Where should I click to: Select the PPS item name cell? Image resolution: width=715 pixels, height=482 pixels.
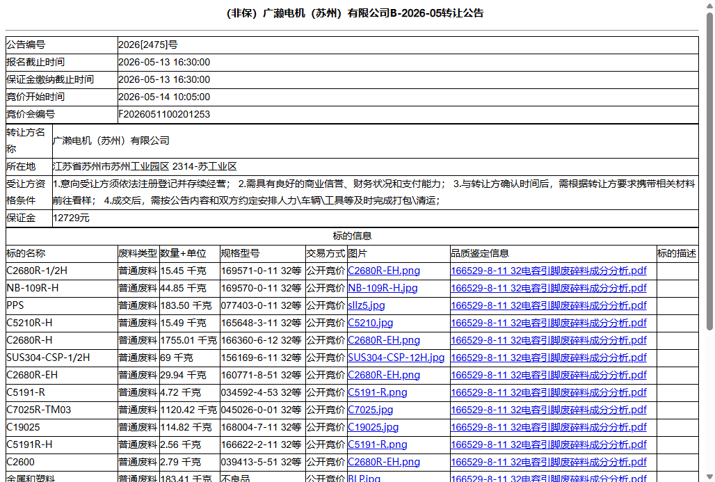(62, 305)
